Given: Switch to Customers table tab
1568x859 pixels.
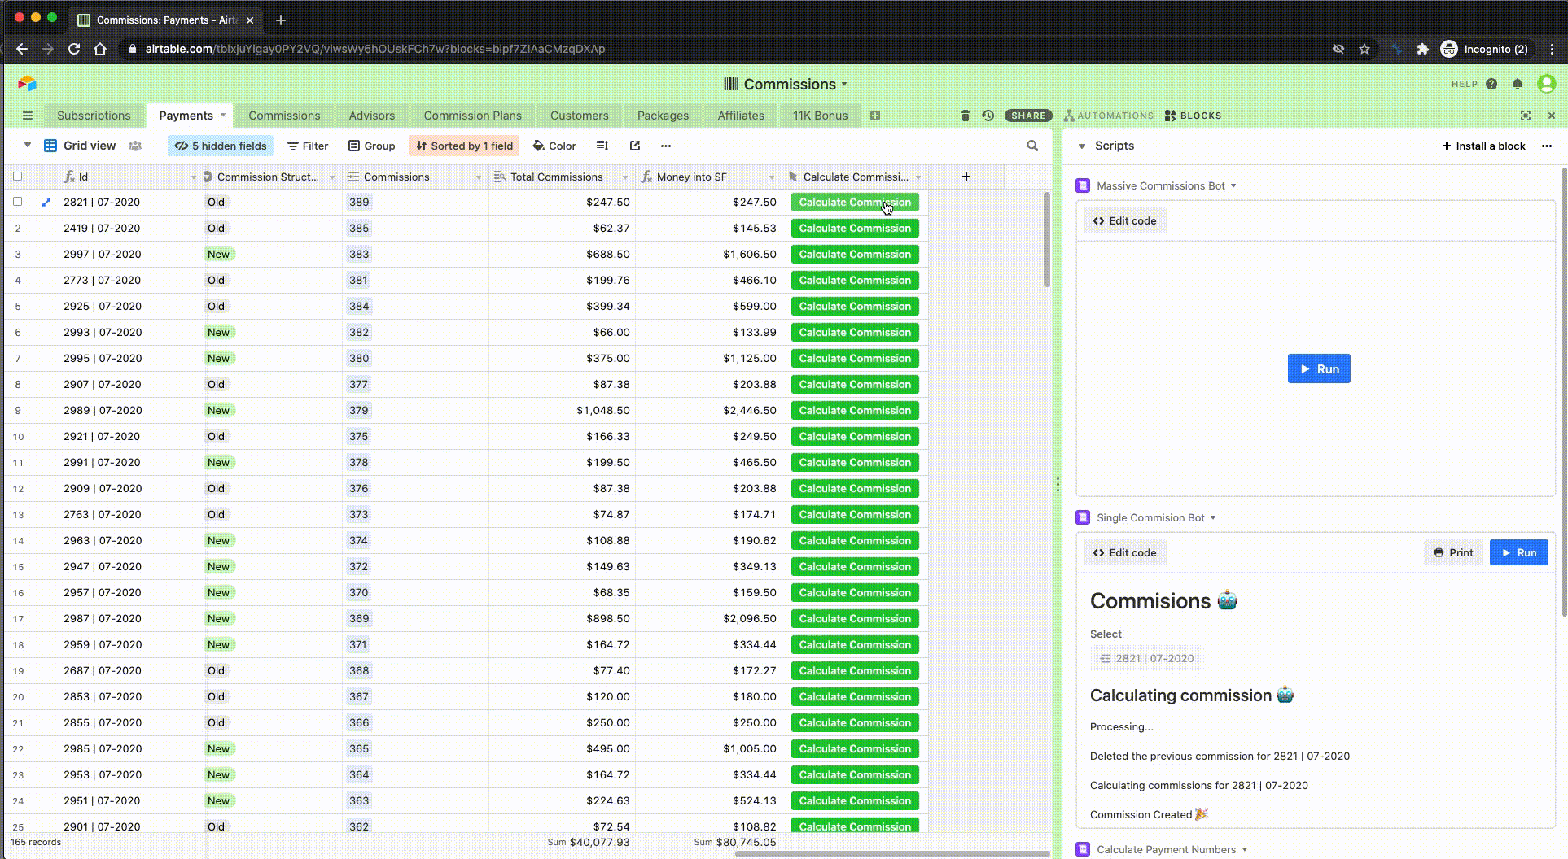Looking at the screenshot, I should (579, 116).
